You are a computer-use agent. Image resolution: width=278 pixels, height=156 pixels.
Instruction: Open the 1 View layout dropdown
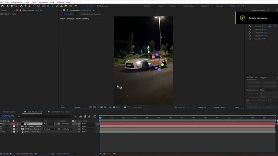tap(238, 107)
